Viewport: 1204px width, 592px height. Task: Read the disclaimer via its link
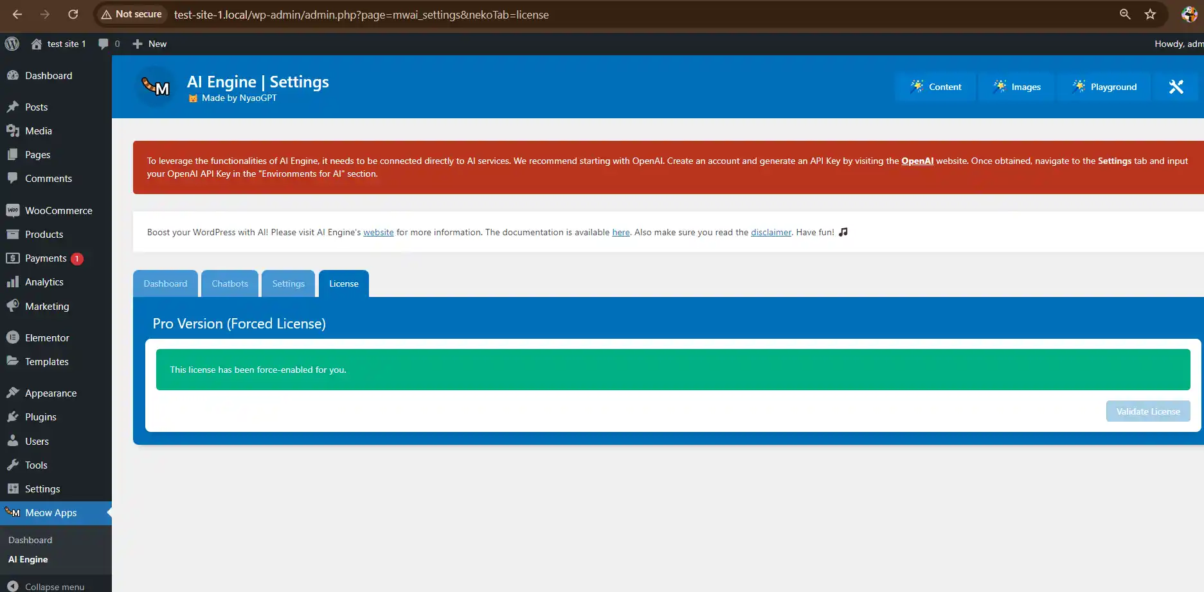click(x=770, y=232)
